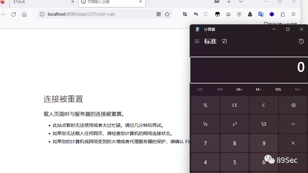This screenshot has width=308, height=173.
Task: Open the Calculator navigation menu
Action: click(x=197, y=41)
